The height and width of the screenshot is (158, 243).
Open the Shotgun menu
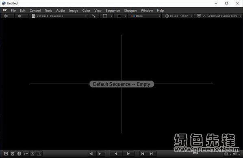130,11
